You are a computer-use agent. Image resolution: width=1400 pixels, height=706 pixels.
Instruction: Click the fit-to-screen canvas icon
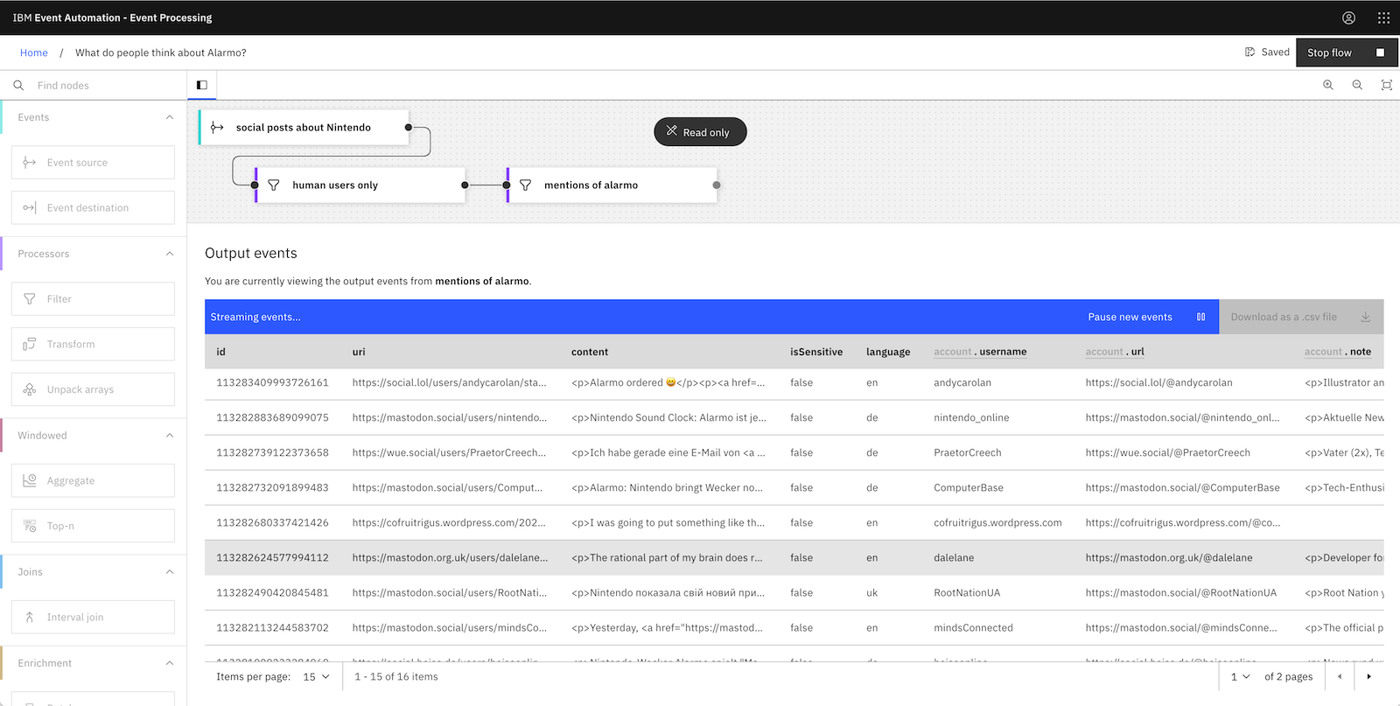coord(1386,85)
